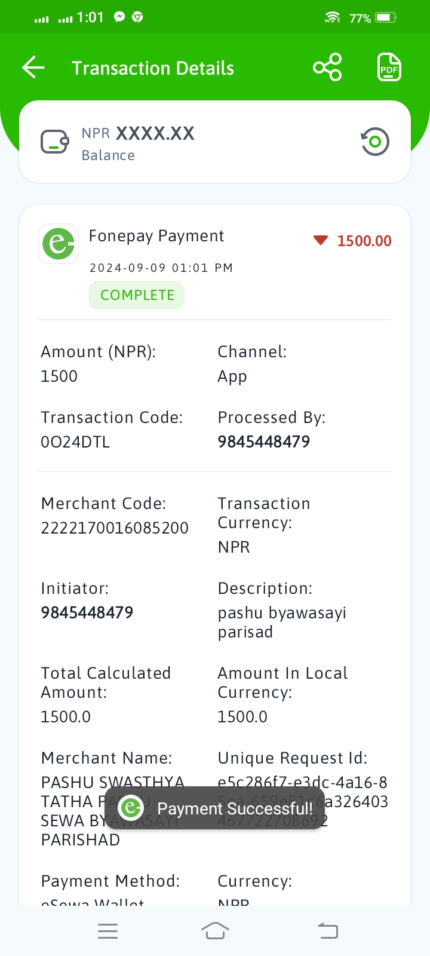
Task: Tap the Merchant Code value
Action: (115, 528)
